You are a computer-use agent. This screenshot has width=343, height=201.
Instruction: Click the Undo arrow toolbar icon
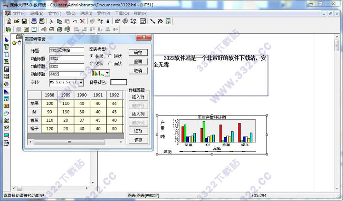[75, 21]
